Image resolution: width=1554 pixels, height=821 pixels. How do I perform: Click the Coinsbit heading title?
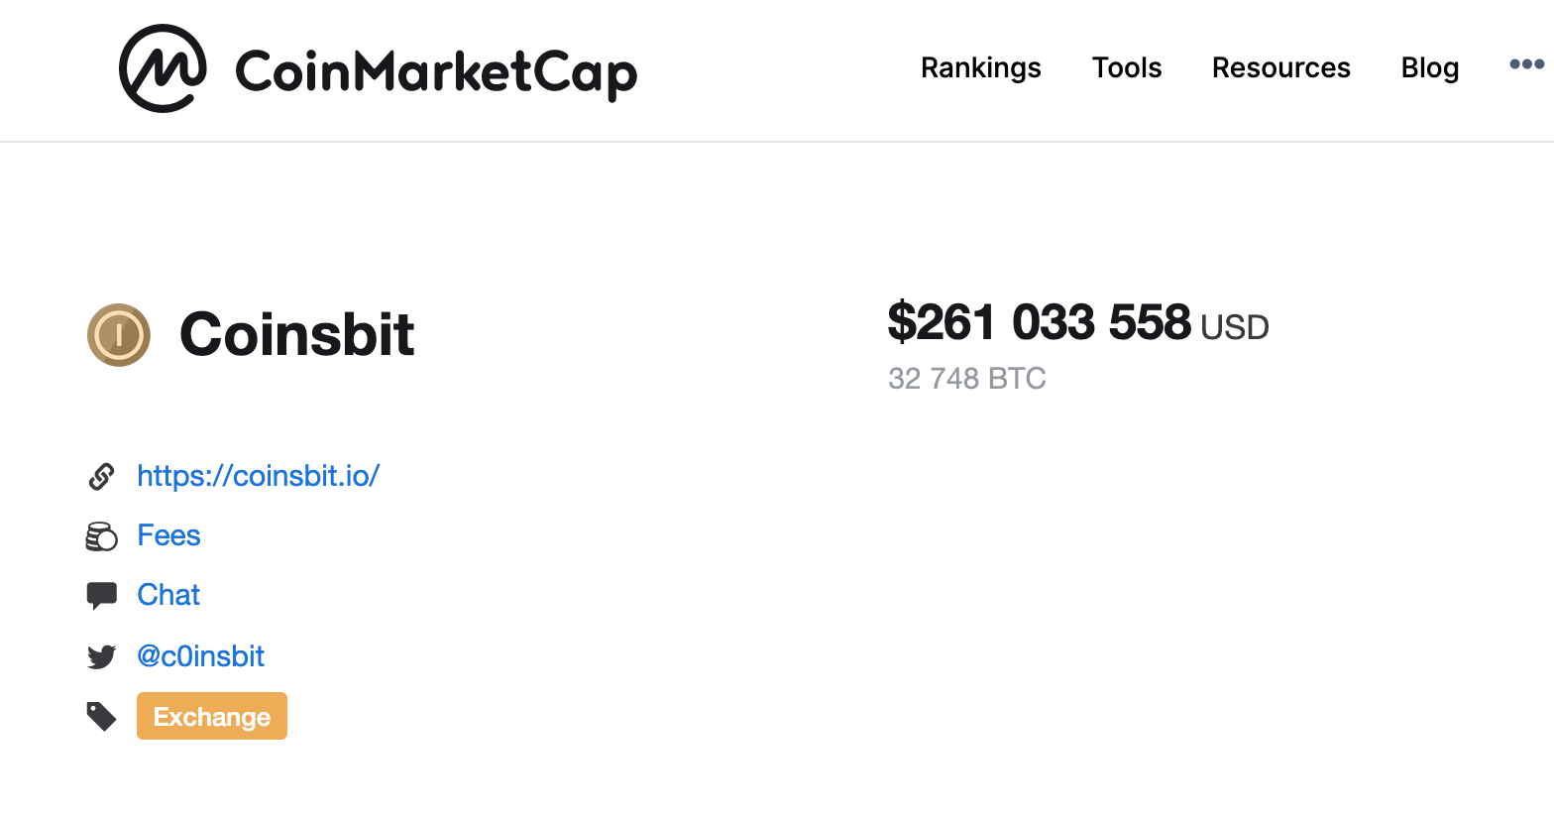pos(296,334)
